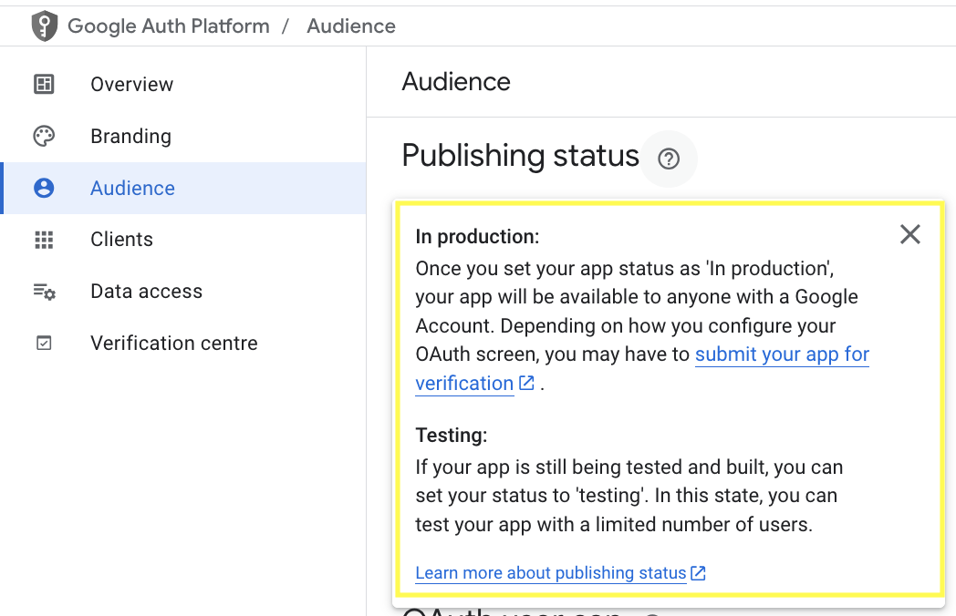The image size is (956, 616).
Task: Open the Clients sidebar item
Action: pos(183,240)
